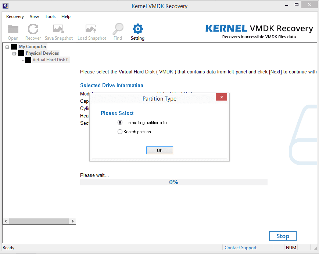Click the Open folder toolbar icon

click(x=13, y=29)
